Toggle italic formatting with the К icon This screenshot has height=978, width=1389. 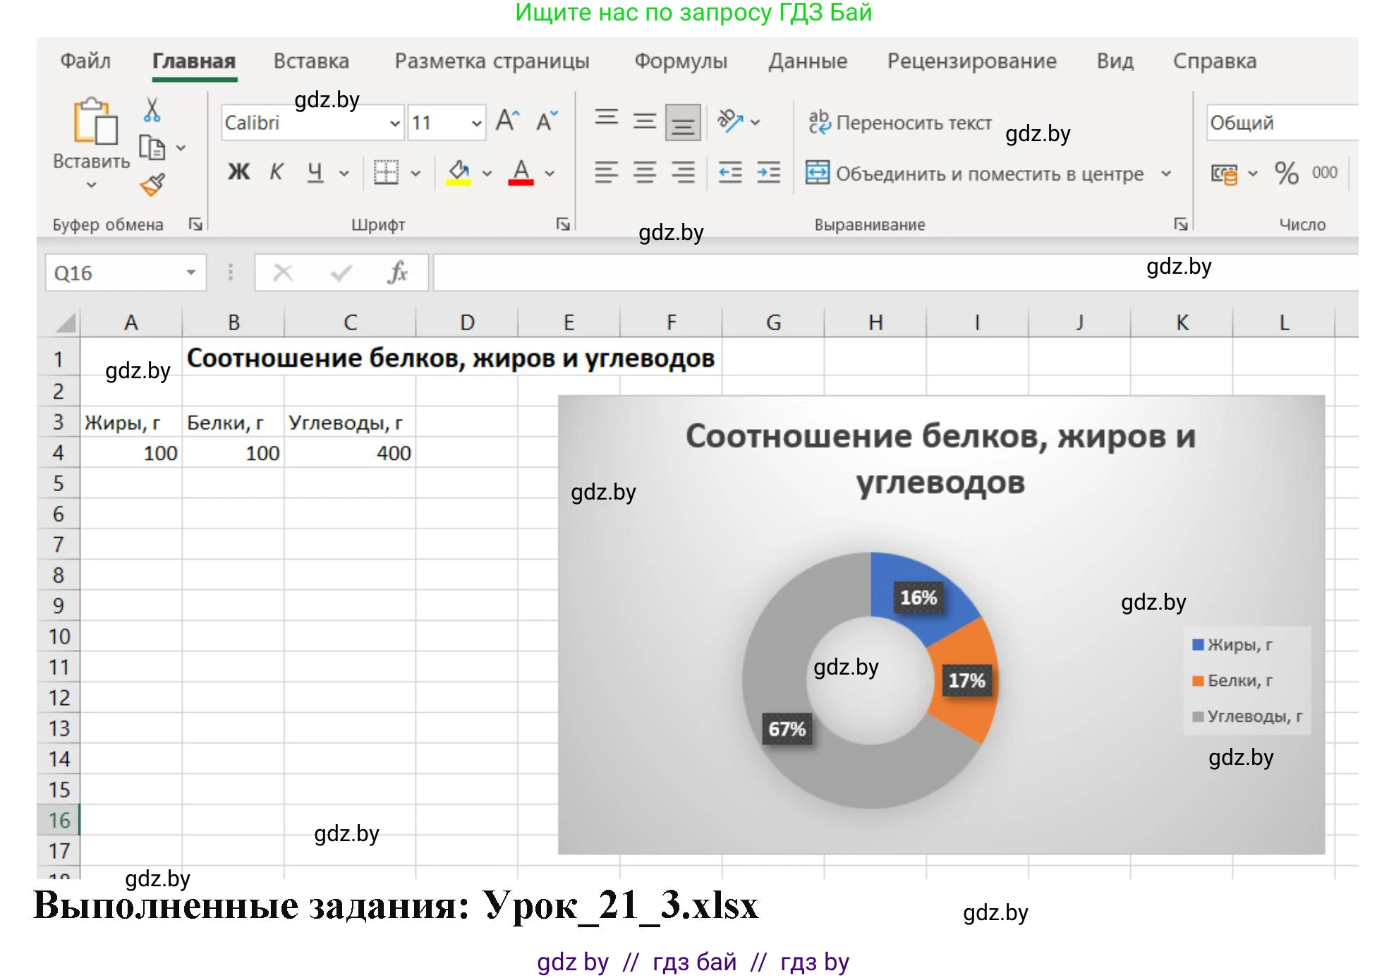pyautogui.click(x=276, y=171)
